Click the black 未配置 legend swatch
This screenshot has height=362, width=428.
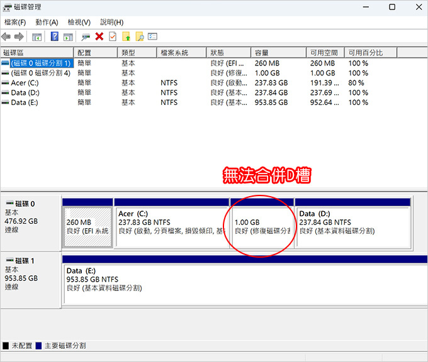click(x=6, y=346)
